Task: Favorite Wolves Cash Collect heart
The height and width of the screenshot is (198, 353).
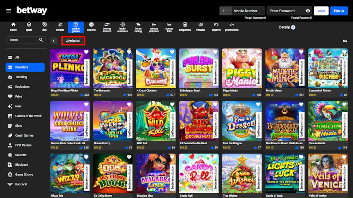Action: (x=86, y=104)
